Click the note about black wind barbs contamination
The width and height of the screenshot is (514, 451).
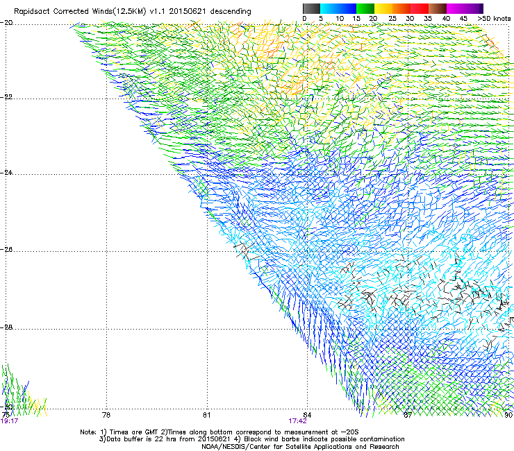pos(324,439)
